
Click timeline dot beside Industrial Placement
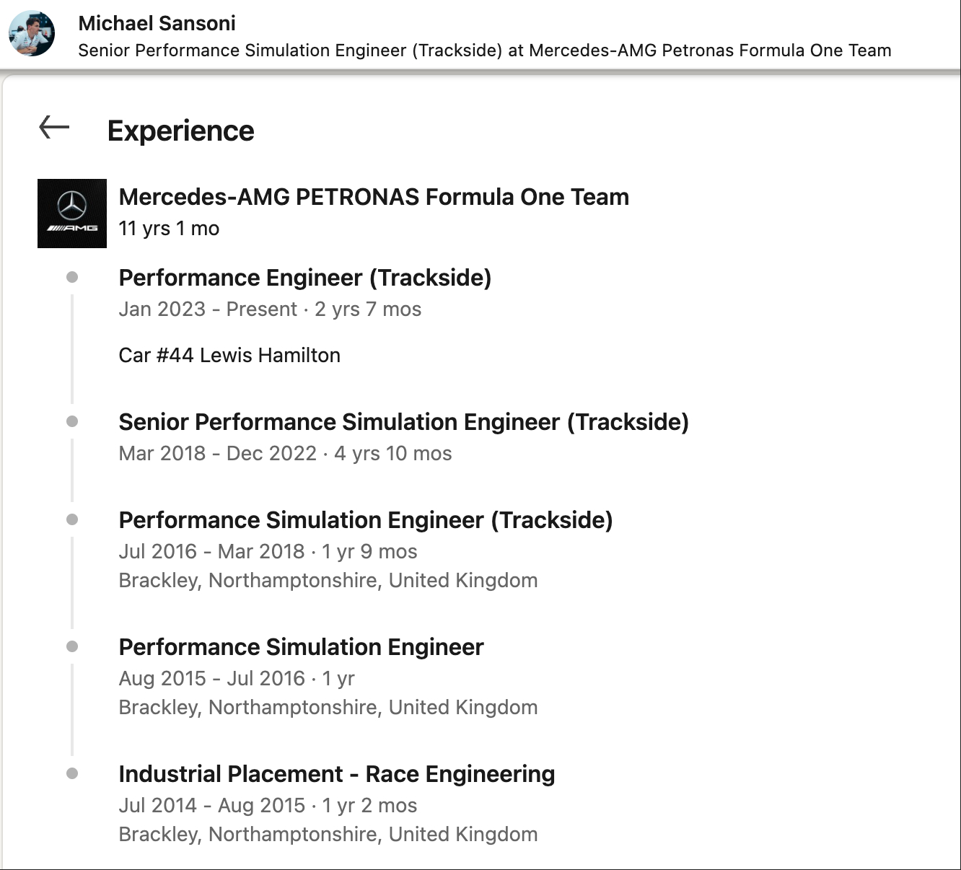[x=72, y=773]
